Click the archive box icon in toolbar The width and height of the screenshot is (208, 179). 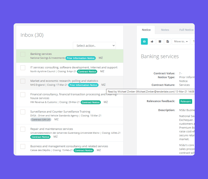pos(160,42)
